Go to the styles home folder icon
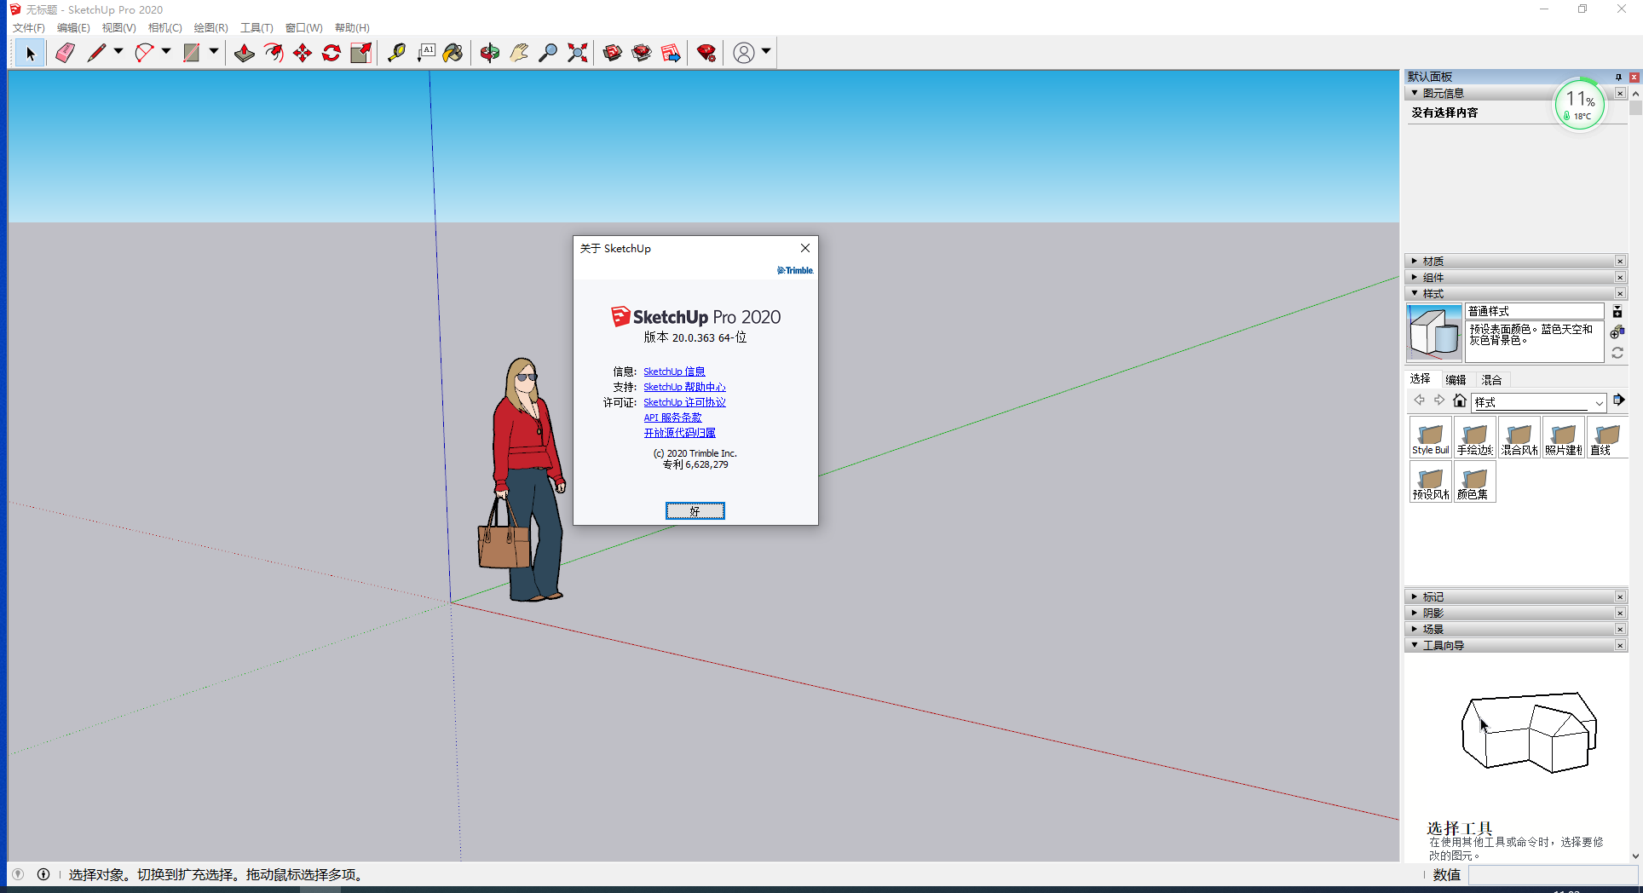The height and width of the screenshot is (893, 1643). [x=1460, y=400]
